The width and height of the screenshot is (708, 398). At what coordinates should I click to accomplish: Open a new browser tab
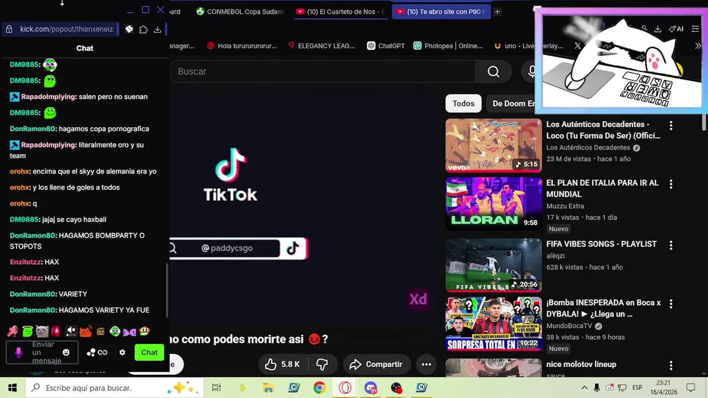coord(497,12)
